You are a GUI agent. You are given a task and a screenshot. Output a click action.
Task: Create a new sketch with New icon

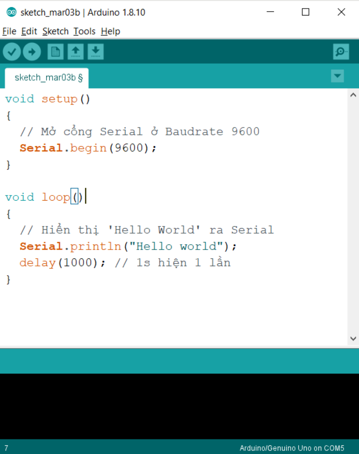pyautogui.click(x=55, y=52)
